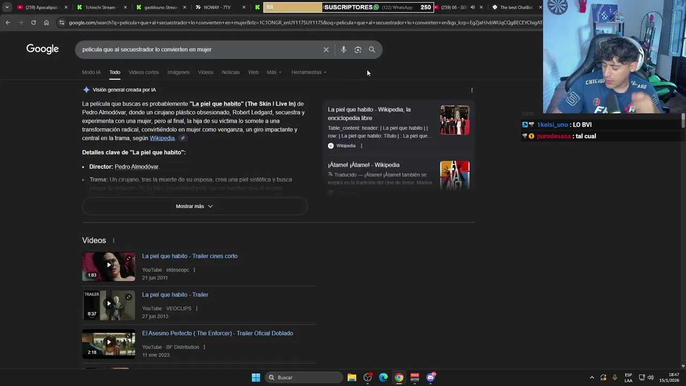The image size is (686, 386).
Task: Open Pedro Almodóvar director link
Action: coord(136,167)
